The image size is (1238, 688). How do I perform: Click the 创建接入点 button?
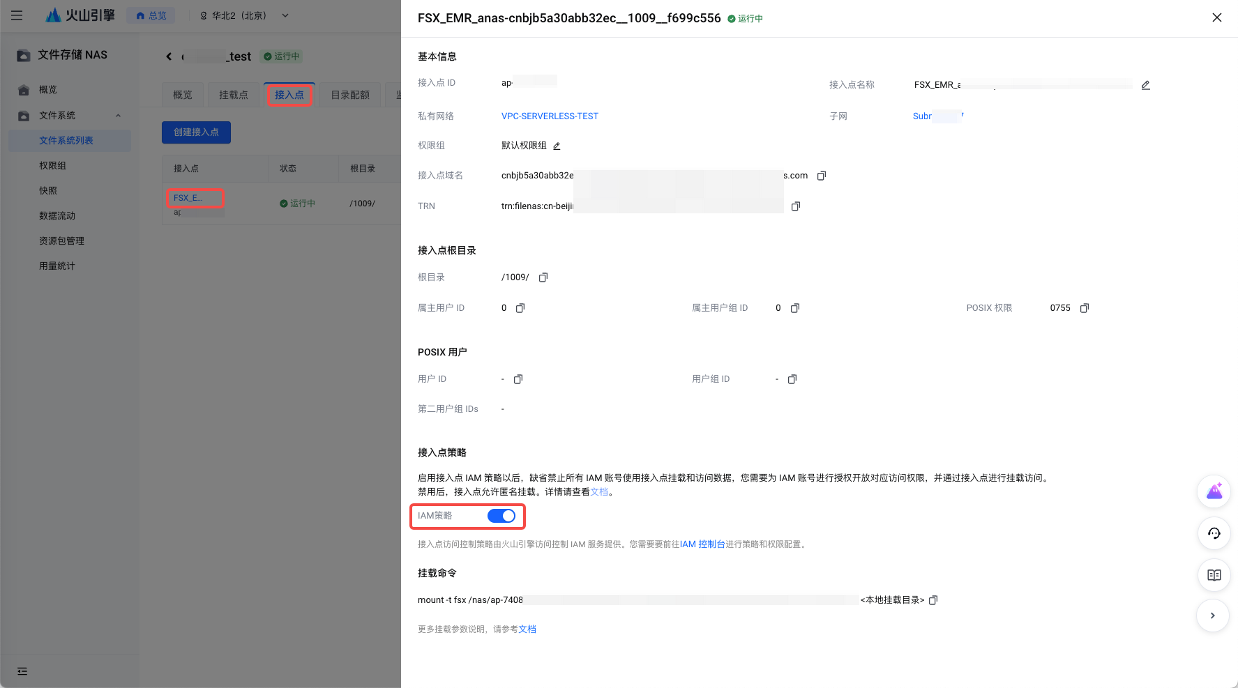point(196,132)
